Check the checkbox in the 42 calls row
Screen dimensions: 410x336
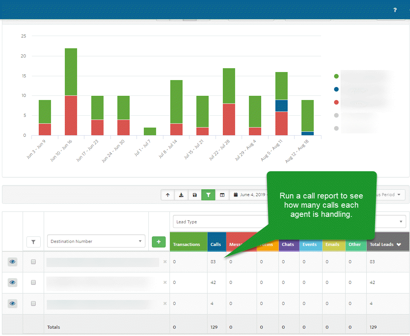coord(33,282)
